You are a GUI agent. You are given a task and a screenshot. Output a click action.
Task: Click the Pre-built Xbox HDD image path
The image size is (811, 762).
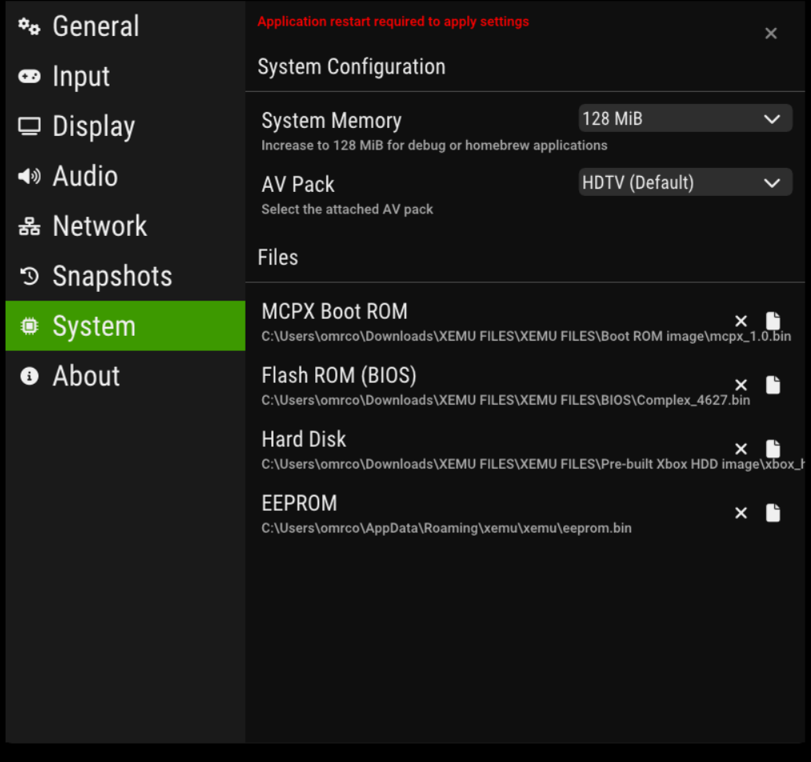pyautogui.click(x=533, y=465)
